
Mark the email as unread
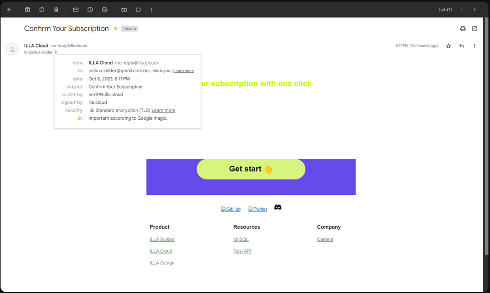pyautogui.click(x=75, y=10)
